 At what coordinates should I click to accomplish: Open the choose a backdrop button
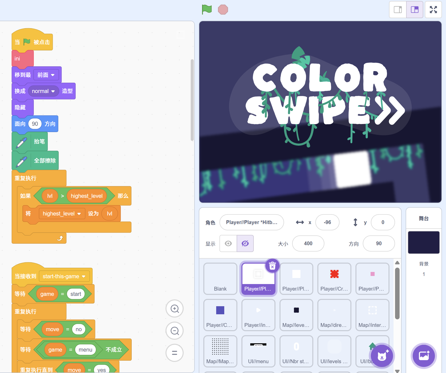pos(424,356)
